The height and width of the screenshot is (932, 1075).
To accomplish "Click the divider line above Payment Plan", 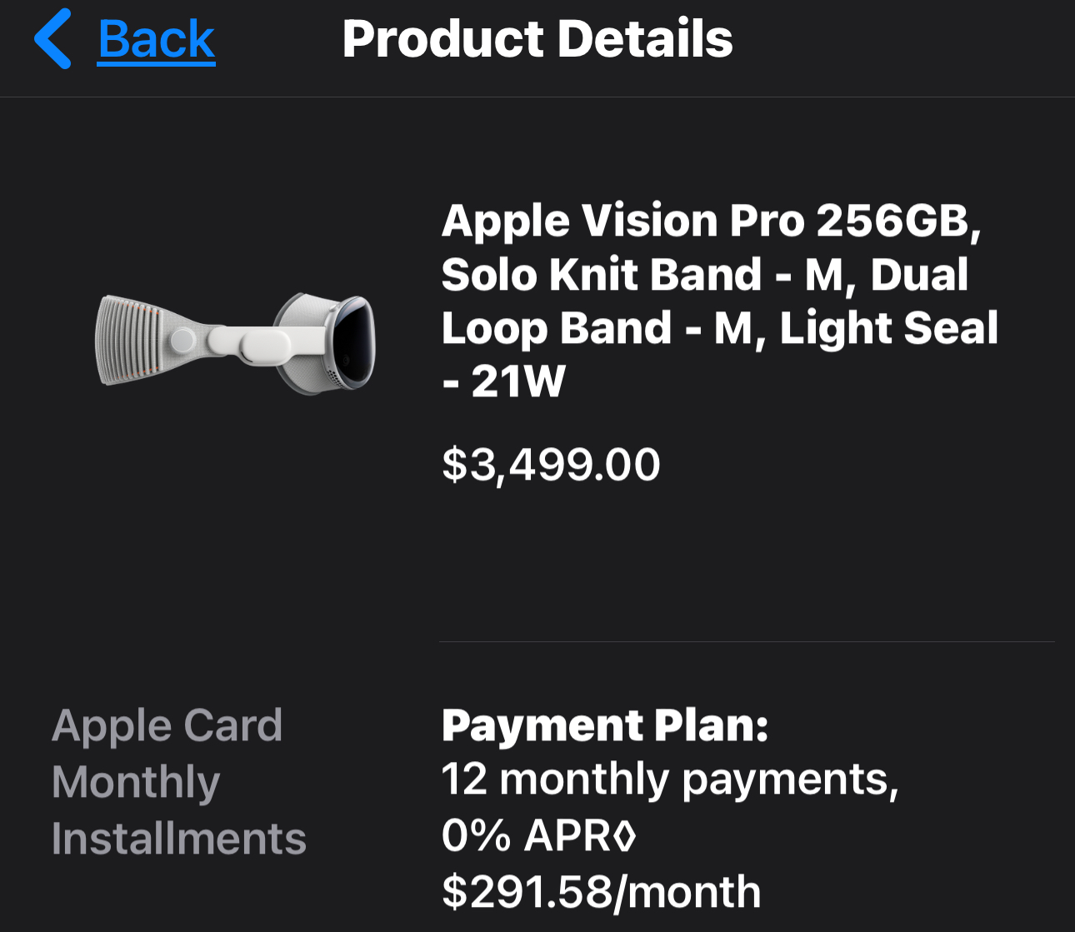I will pos(746,641).
